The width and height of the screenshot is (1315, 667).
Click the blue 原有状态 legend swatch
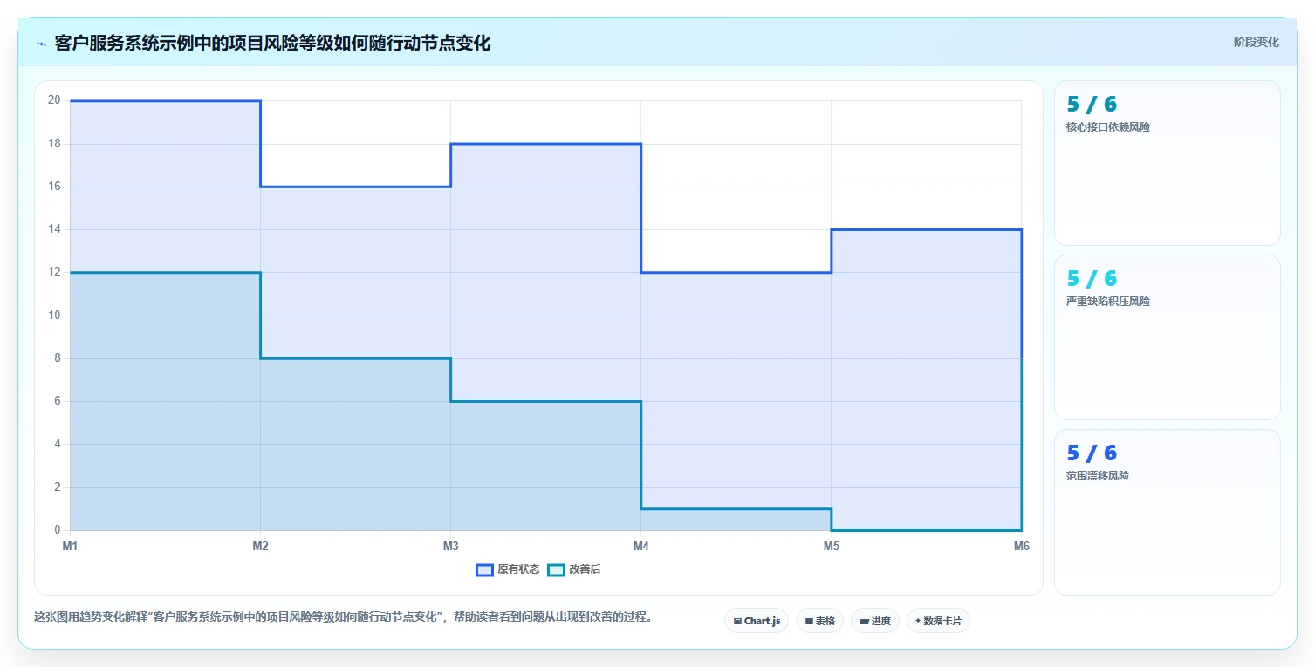tap(484, 570)
